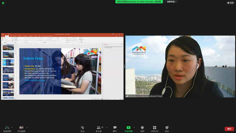Viewport: 236px width, 133px height.
Task: Click the divider handle between shared screen and video
Action: click(x=124, y=66)
